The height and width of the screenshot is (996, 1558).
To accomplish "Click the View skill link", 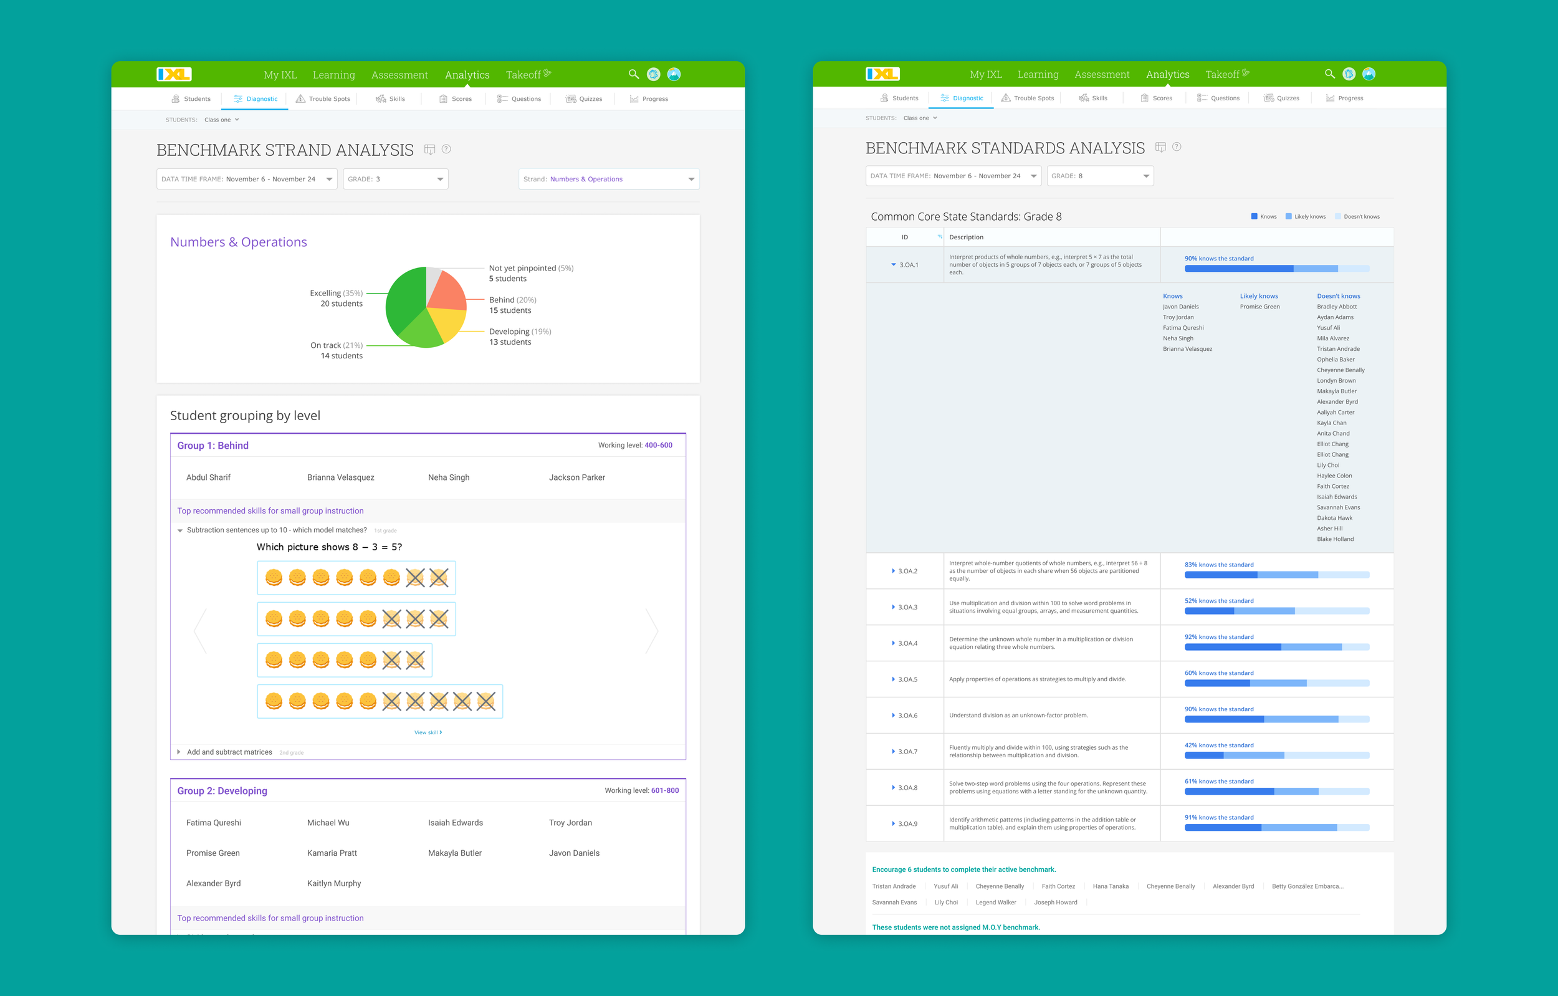I will click(x=428, y=732).
